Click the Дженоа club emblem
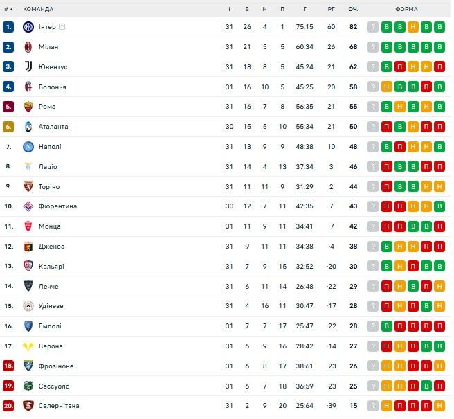Image resolution: width=454 pixels, height=419 pixels. pyautogui.click(x=28, y=247)
